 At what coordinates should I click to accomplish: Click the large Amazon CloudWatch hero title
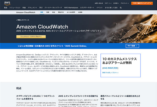tap(42, 27)
